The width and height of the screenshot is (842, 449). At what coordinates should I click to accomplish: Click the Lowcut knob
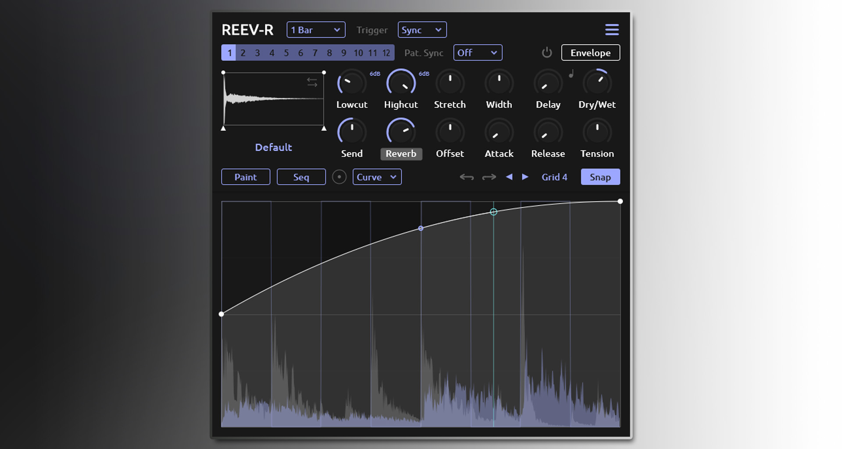(x=352, y=83)
